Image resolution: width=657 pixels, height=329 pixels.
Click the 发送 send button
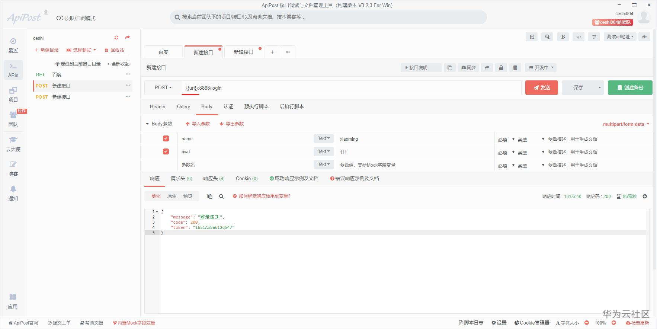(x=542, y=88)
